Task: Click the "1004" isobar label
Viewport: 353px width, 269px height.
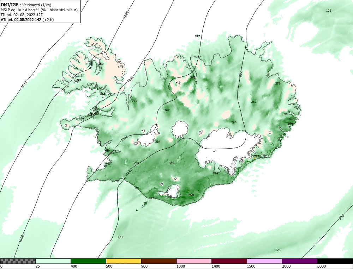Action: (124, 138)
